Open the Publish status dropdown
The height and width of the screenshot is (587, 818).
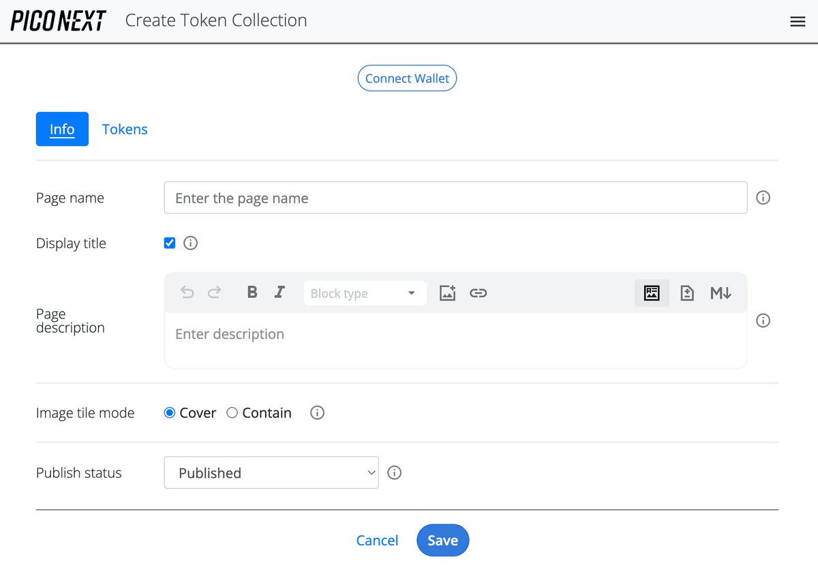coord(271,472)
